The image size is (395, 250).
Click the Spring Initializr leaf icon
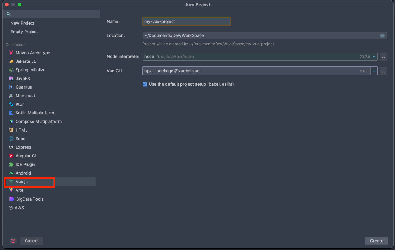(11, 70)
